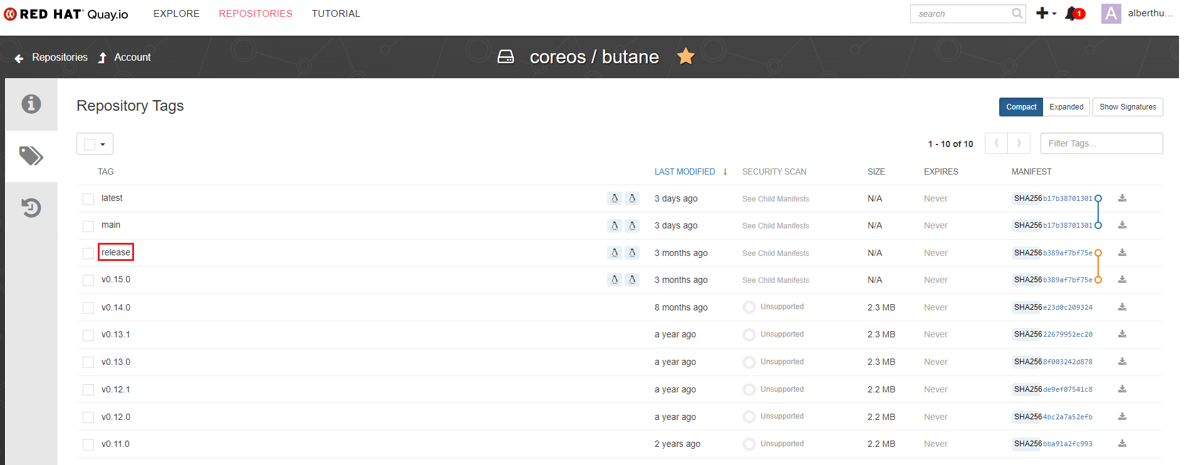Go to Explore page
The image size is (1184, 465).
click(x=177, y=14)
